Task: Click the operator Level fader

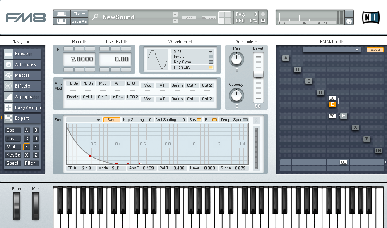Action: coord(258,74)
